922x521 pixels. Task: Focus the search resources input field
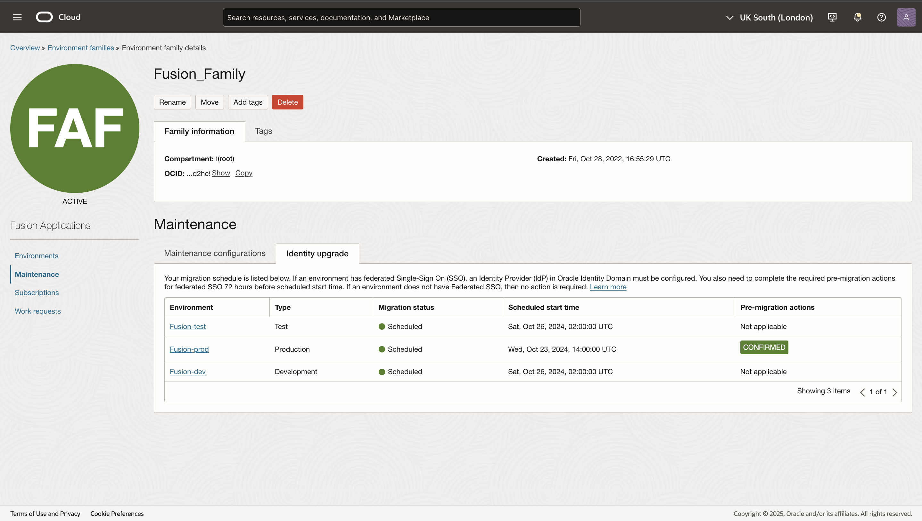(401, 17)
